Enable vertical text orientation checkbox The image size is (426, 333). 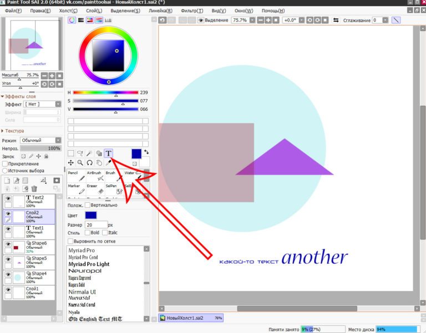[88, 205]
